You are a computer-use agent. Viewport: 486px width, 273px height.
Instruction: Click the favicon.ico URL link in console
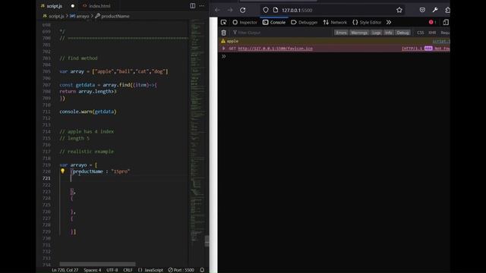(275, 49)
